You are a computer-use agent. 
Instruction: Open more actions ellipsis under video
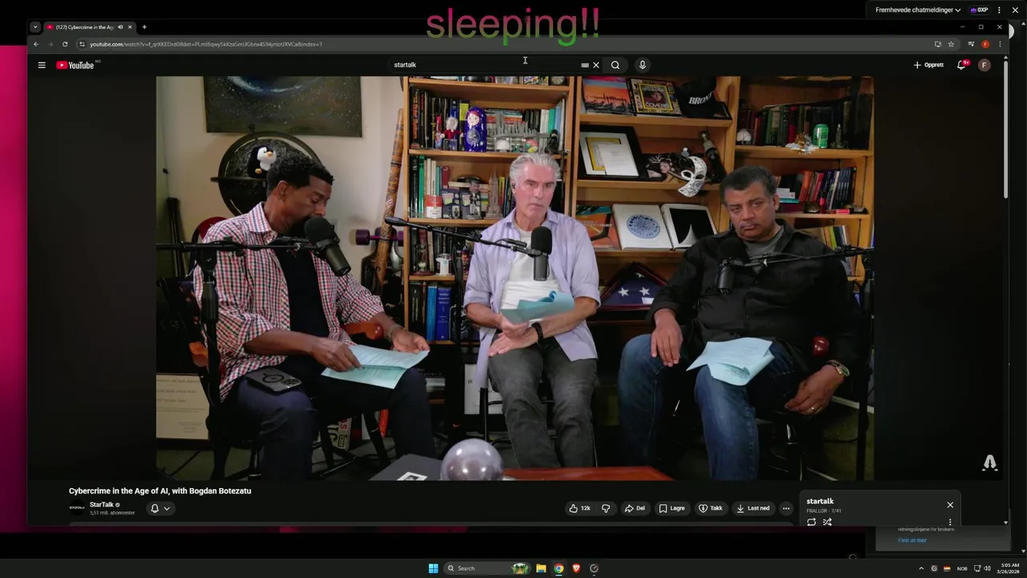pos(786,508)
